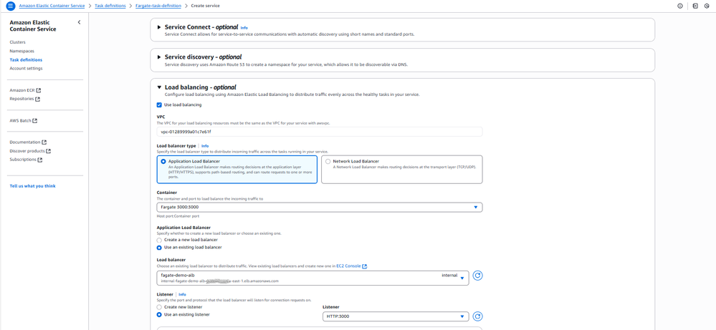Click the Fargate-task-definition breadcrumb link
Viewport: 716px width, 330px height.
point(158,6)
